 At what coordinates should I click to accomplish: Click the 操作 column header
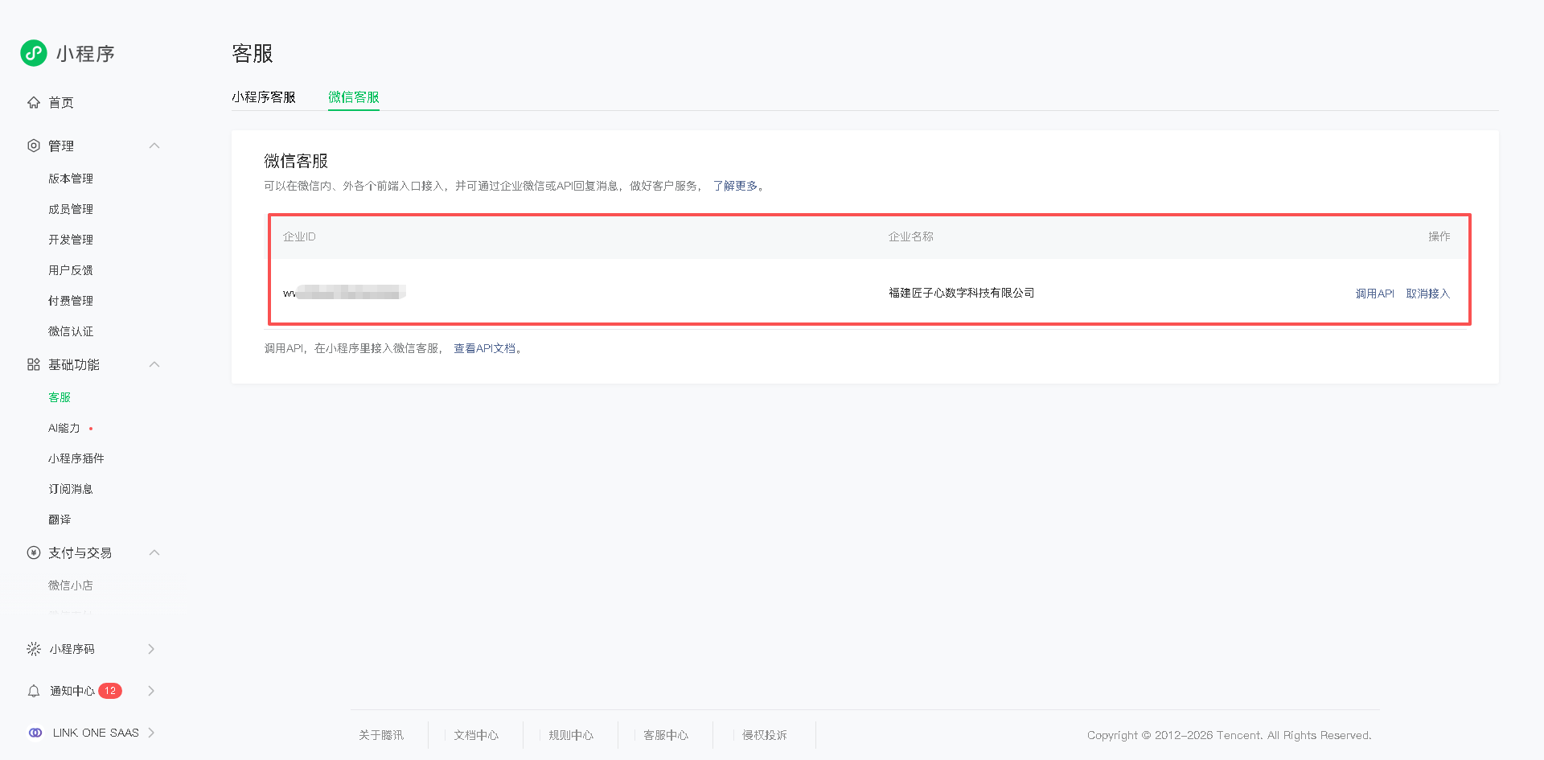click(x=1439, y=236)
